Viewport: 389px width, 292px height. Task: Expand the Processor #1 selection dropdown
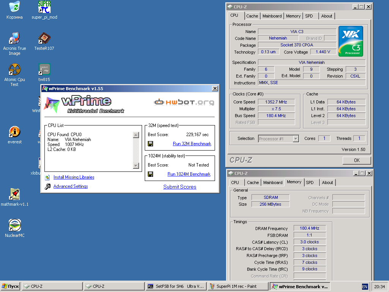click(296, 139)
